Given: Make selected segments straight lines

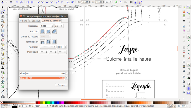Looking at the screenshot, I should pyautogui.click(x=58, y=2).
